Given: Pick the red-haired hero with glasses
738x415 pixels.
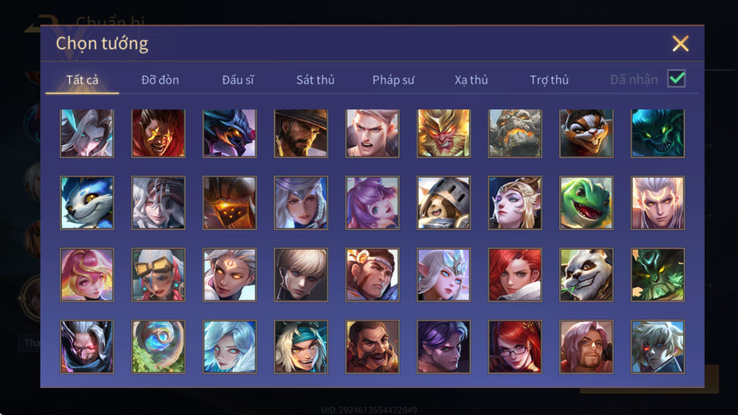Looking at the screenshot, I should (515, 346).
